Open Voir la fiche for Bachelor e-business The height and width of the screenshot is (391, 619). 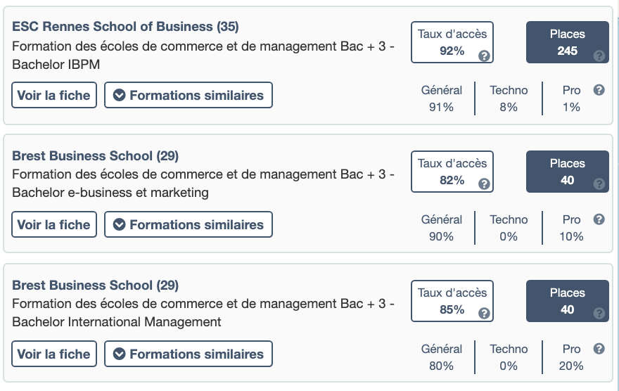point(54,224)
